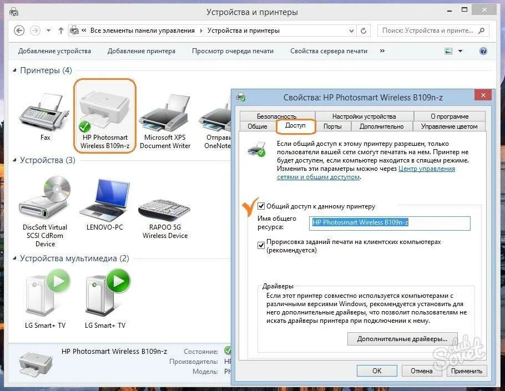Click the Дополнительные драйверы button

pos(402,338)
